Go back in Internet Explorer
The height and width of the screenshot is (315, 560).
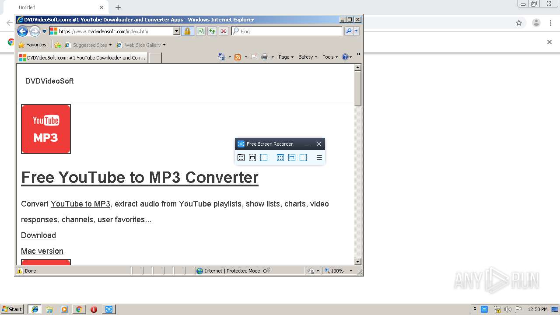23,31
